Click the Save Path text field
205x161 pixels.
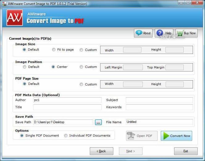pos(63,122)
